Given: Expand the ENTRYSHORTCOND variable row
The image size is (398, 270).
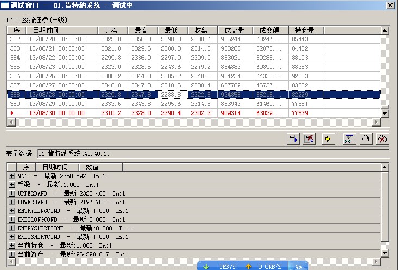Looking at the screenshot, I should 11,228.
